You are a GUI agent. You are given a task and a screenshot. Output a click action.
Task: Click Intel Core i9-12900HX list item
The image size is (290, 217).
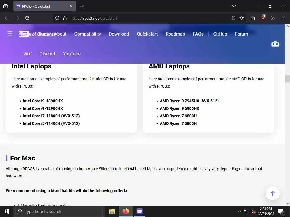coord(43,108)
